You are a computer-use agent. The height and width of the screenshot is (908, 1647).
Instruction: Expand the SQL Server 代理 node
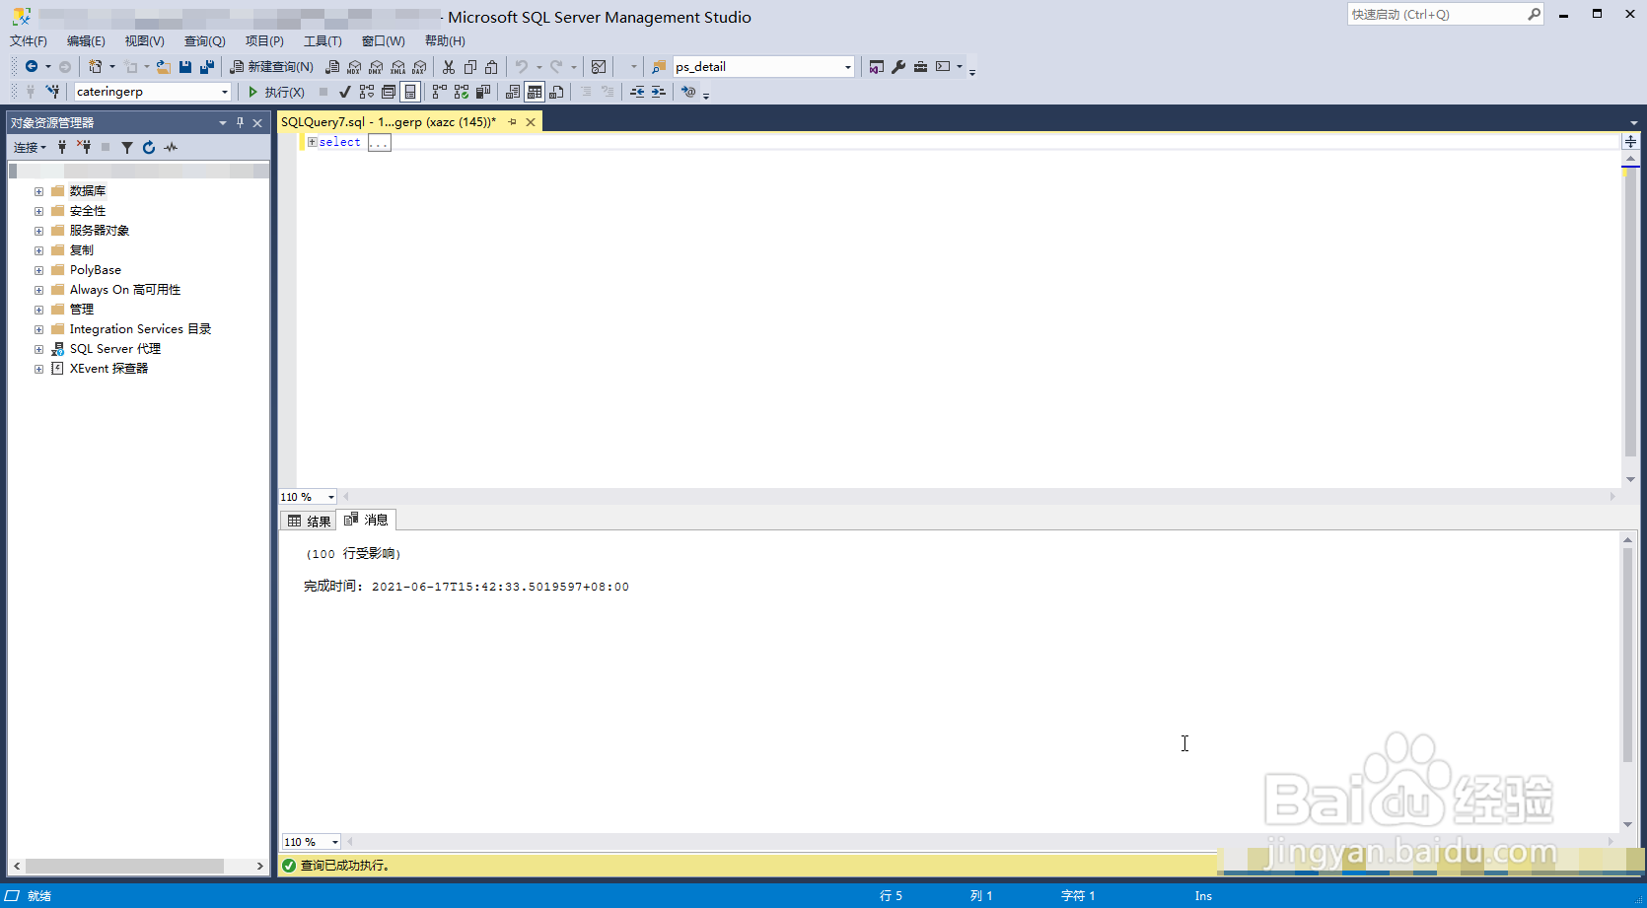38,349
